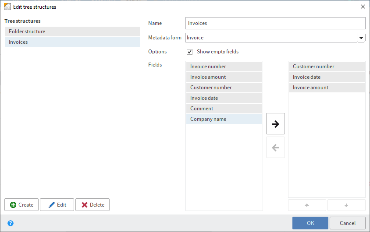Click the left arrow to remove field
The image size is (370, 232).
click(x=275, y=148)
